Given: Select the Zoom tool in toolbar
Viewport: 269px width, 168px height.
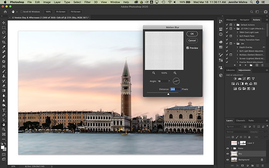Looking at the screenshot, I should click(x=3, y=130).
